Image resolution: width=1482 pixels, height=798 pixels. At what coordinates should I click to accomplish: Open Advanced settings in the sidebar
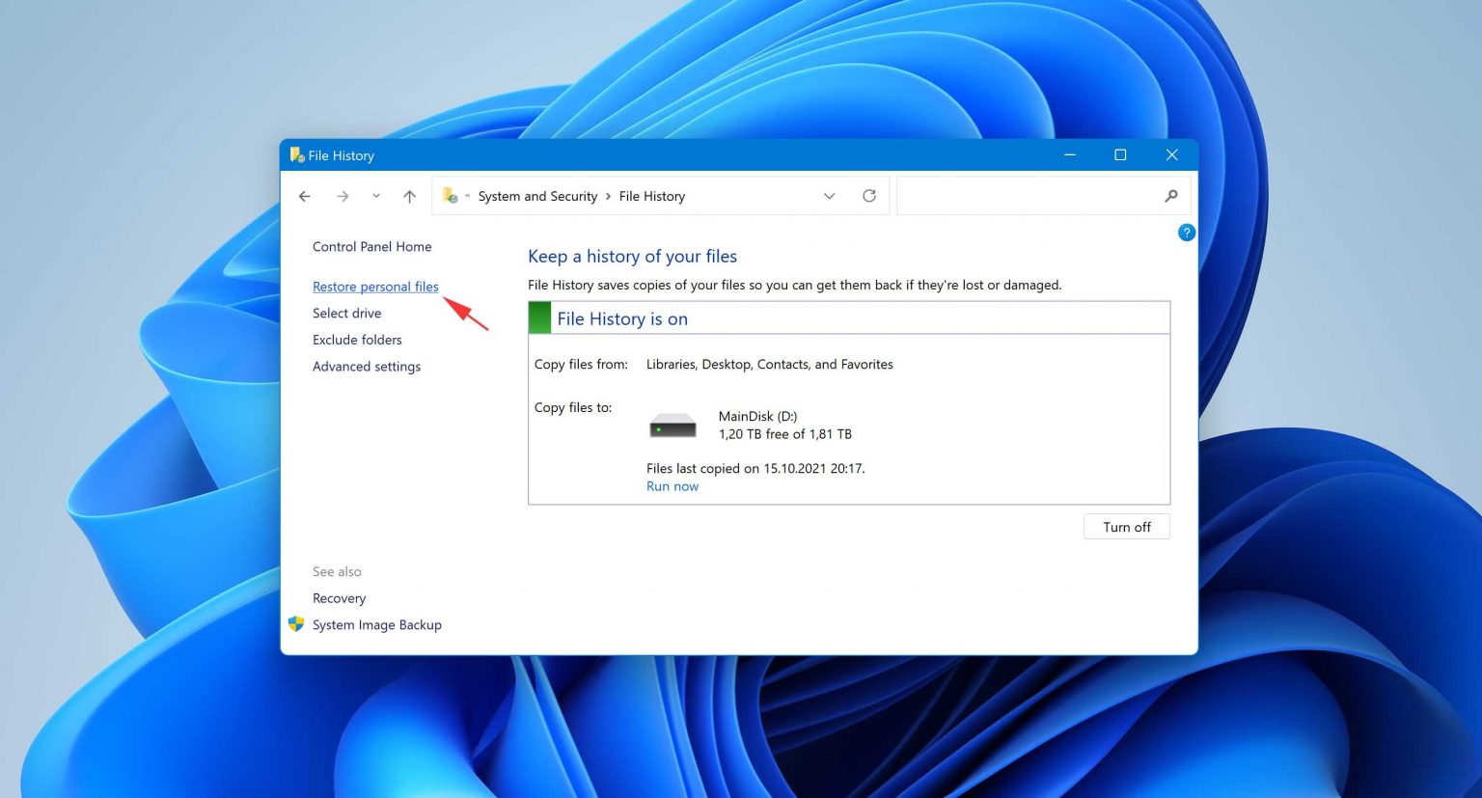coord(366,366)
